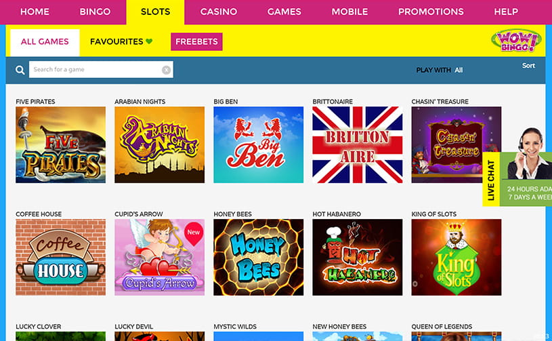
Task: Open the Honey Bees game tile
Action: [259, 257]
